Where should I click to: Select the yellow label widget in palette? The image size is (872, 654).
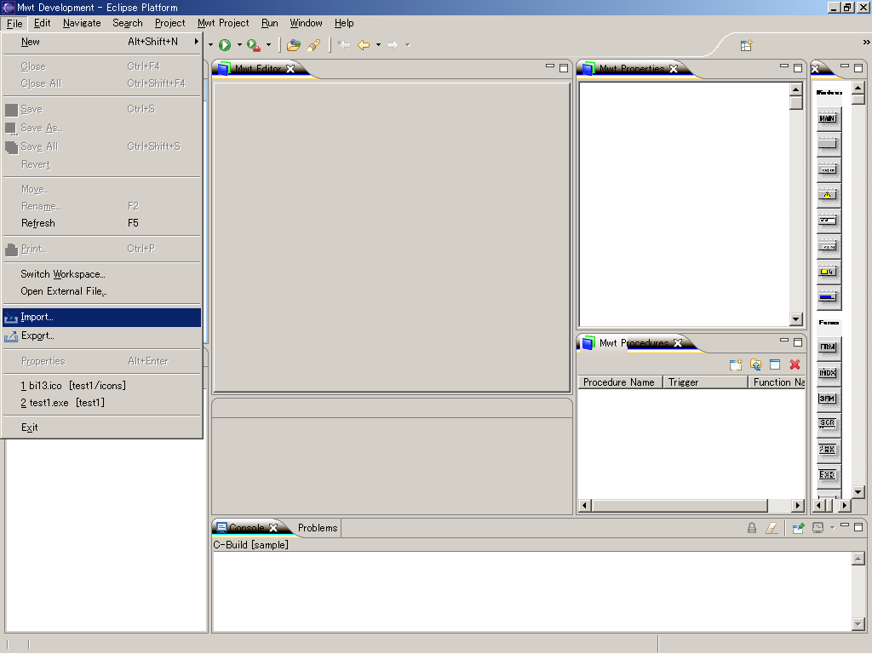coord(828,272)
